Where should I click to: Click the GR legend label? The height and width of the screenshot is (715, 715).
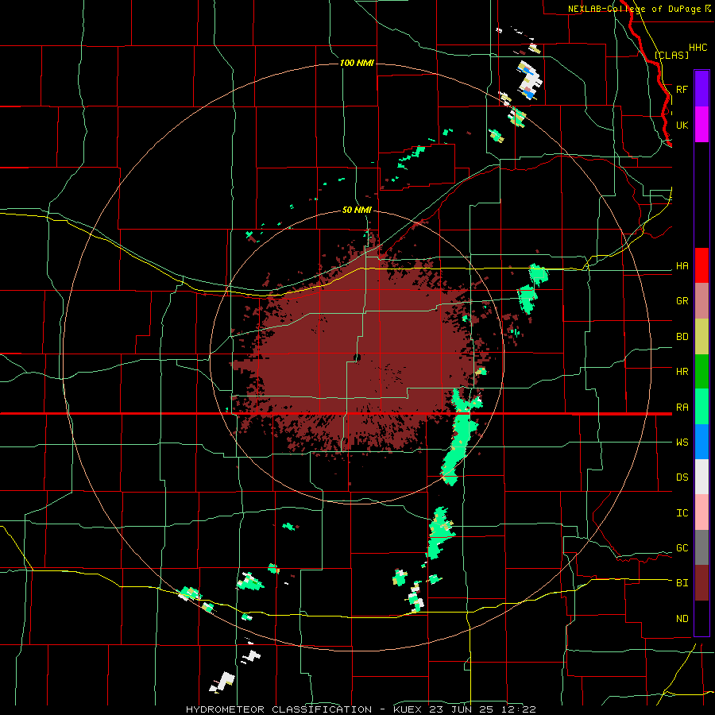pos(682,301)
